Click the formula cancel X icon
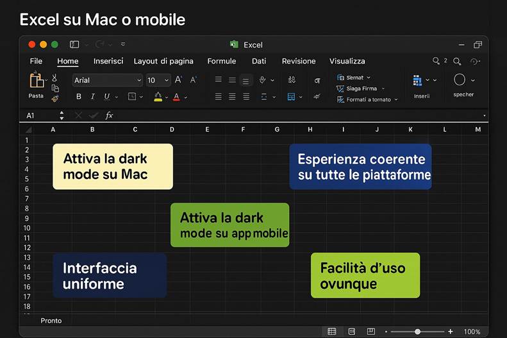507x338 pixels. point(78,115)
